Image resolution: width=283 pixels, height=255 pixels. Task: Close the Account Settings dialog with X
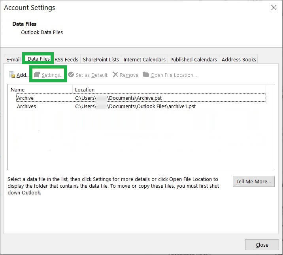tap(274, 8)
